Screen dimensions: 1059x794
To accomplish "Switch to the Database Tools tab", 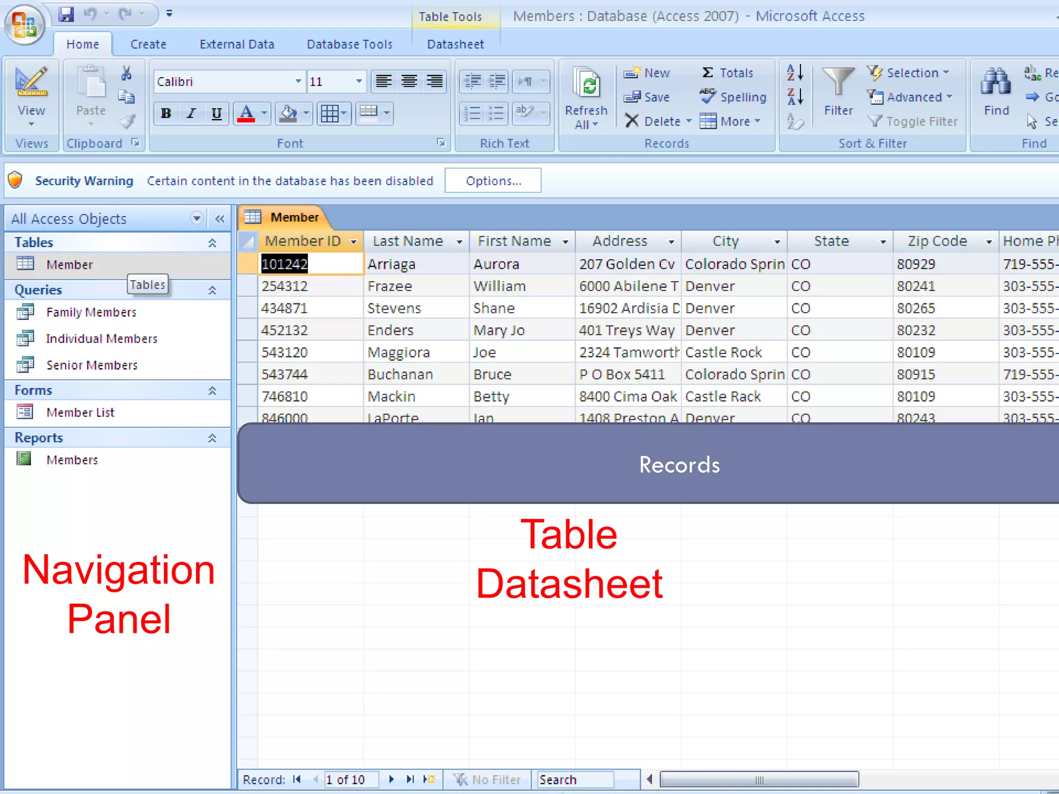I will pyautogui.click(x=350, y=44).
